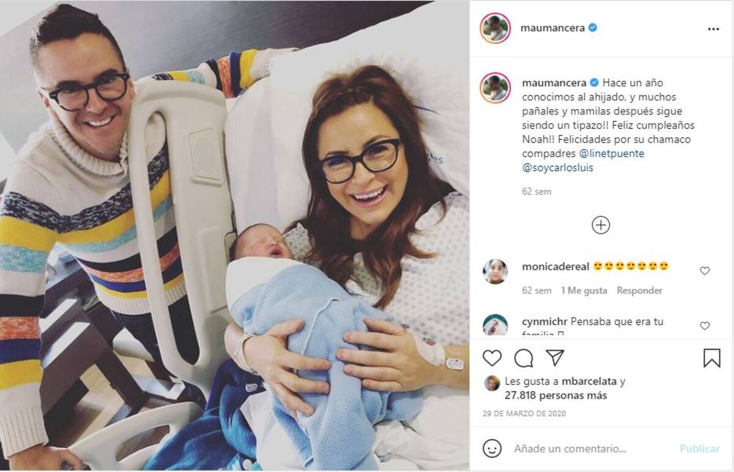This screenshot has height=472, width=734.
Task: Open cynmichr's profile avatar
Action: (x=495, y=325)
